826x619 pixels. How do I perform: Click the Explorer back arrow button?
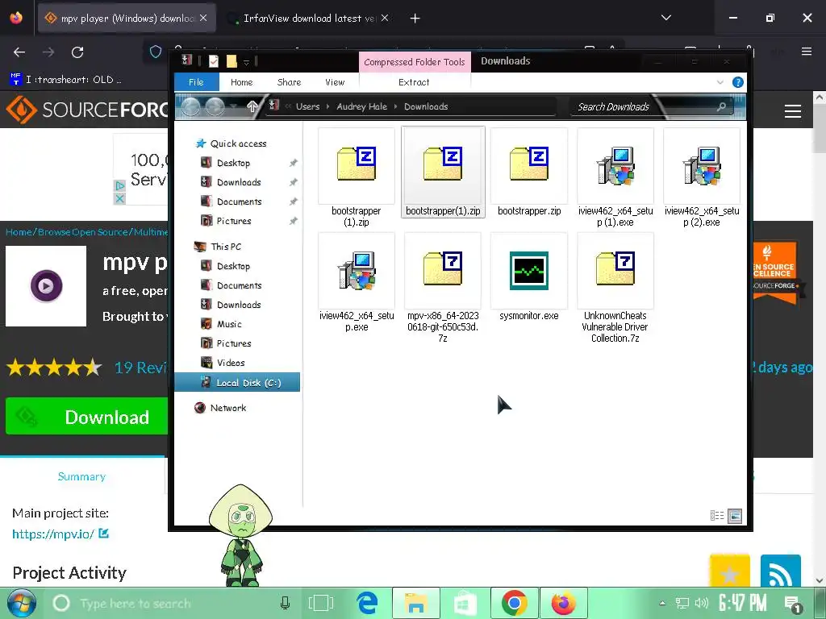click(x=190, y=107)
